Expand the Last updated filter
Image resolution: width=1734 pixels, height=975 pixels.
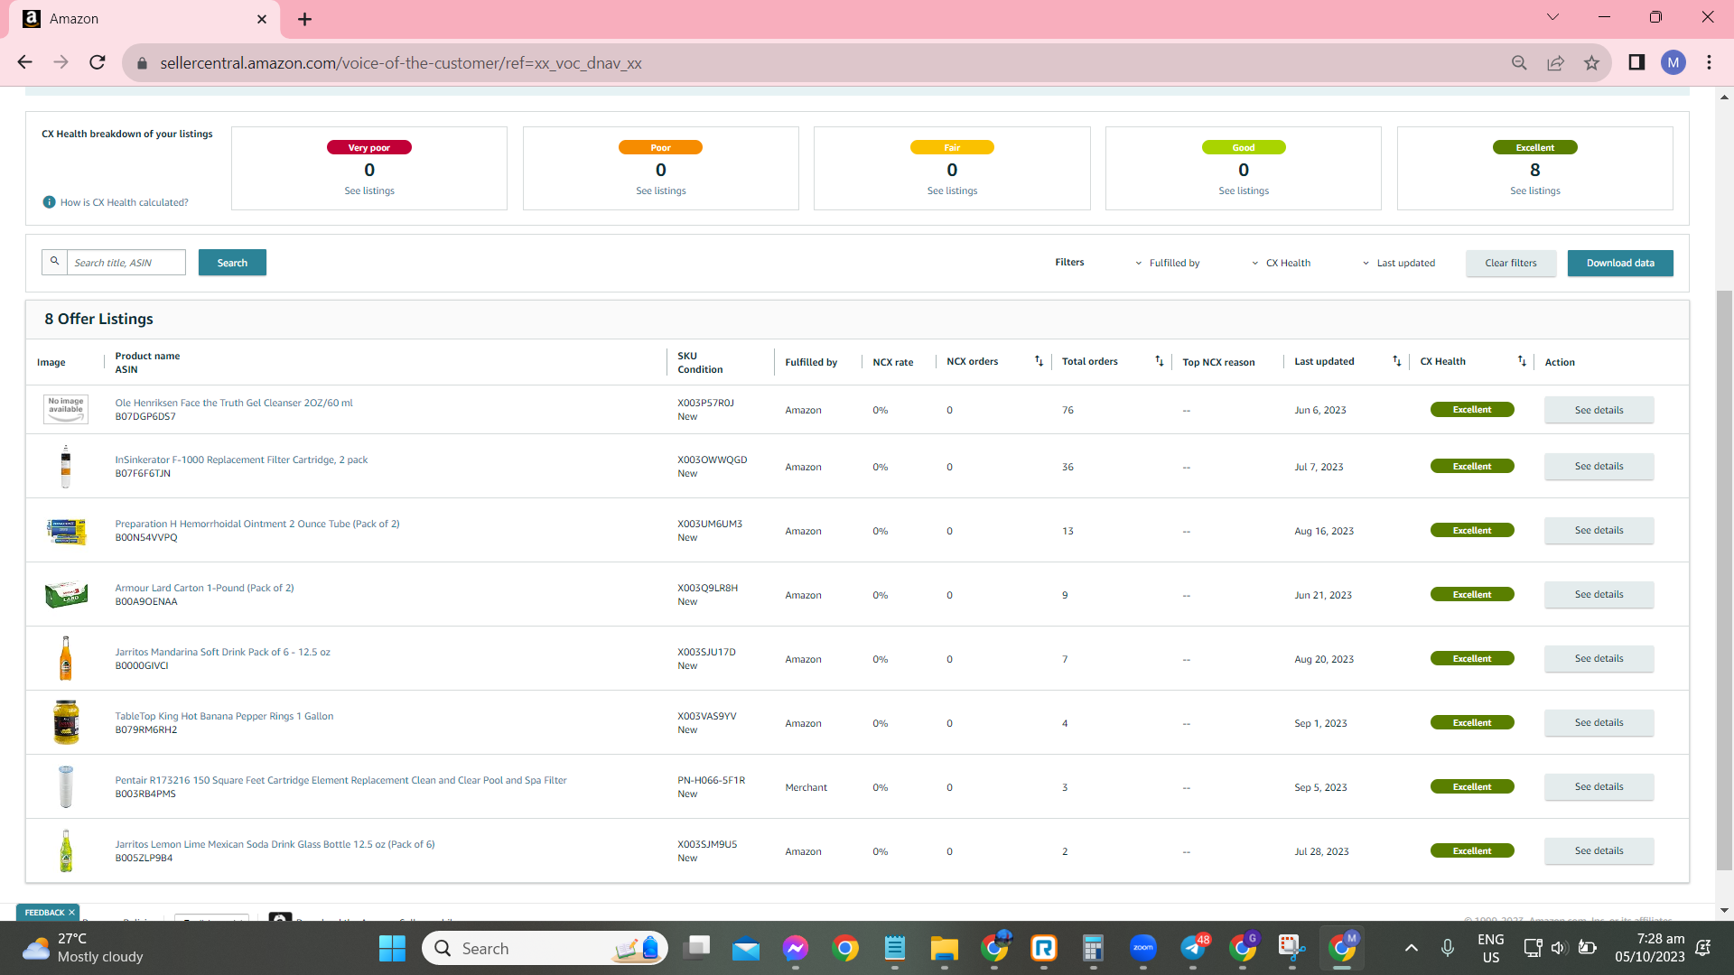click(1399, 263)
